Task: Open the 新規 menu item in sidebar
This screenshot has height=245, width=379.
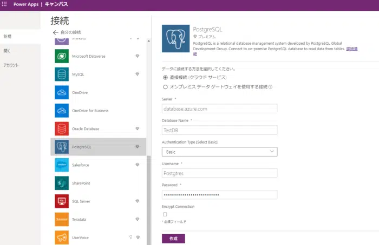Action: 8,37
